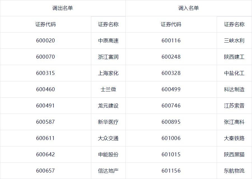Image resolution: width=252 pixels, height=179 pixels.
Task: Select code cell 600460
Action: coord(45,89)
